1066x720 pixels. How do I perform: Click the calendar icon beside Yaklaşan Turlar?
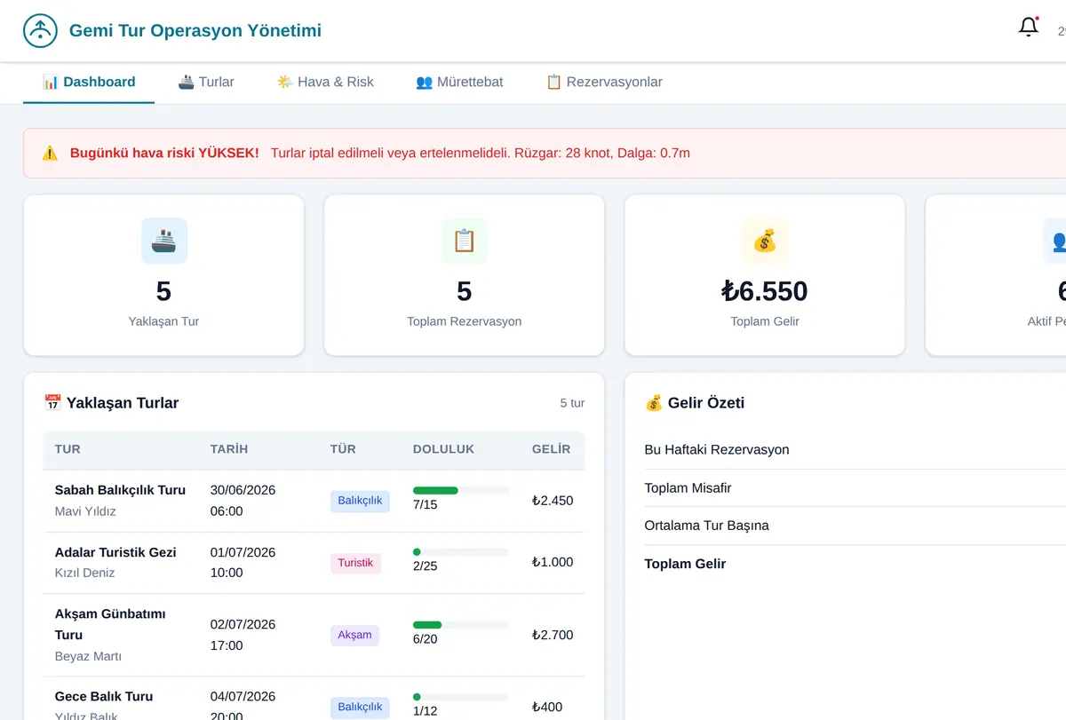(52, 403)
